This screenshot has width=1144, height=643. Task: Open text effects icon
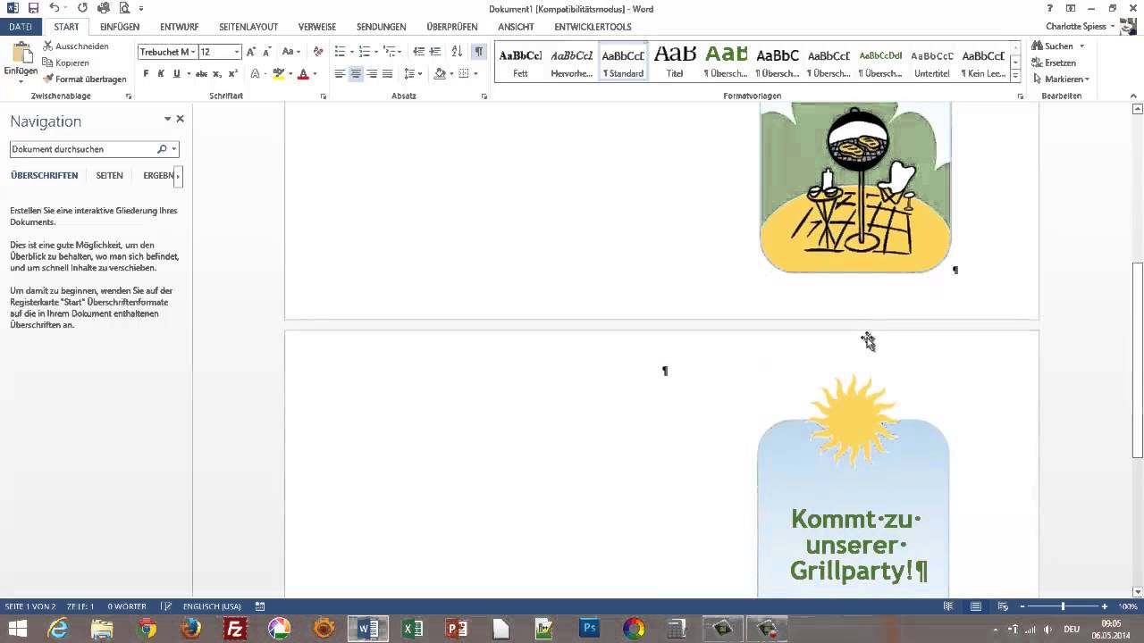[255, 74]
